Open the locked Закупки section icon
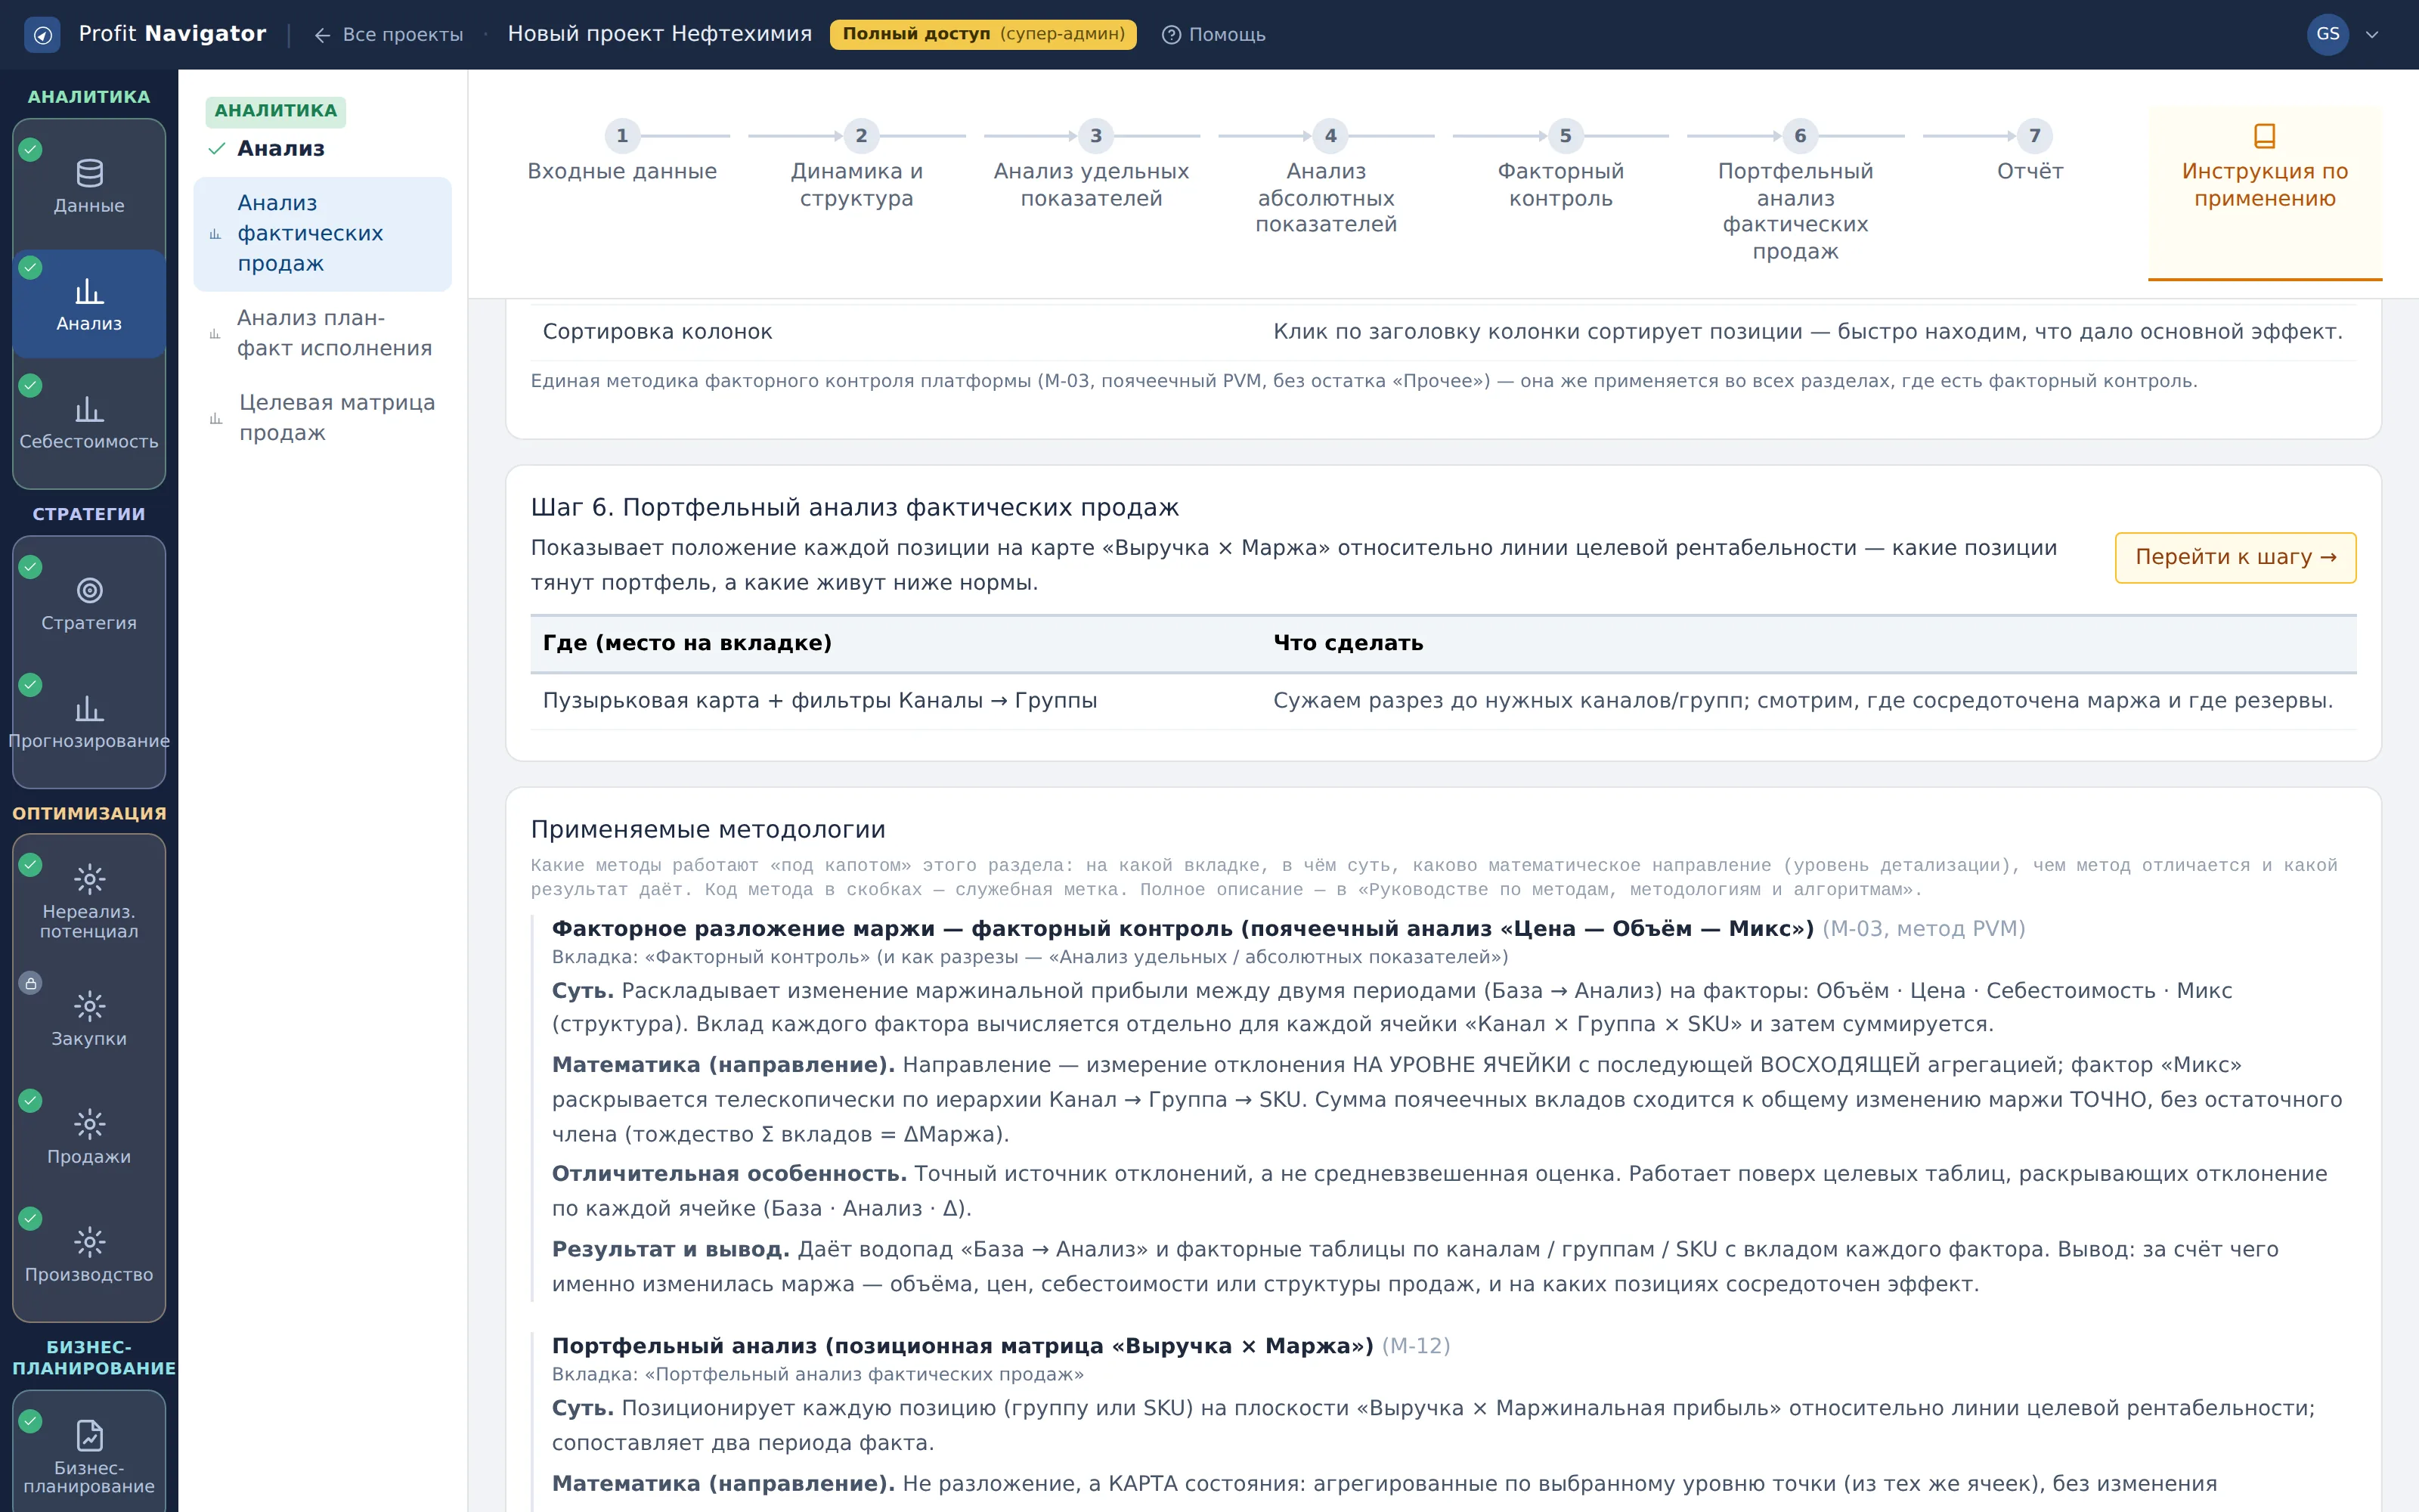 tap(89, 1006)
